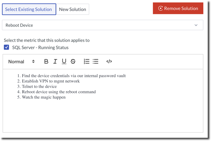
Task: Click inside the empty editor text area
Action: (103, 117)
